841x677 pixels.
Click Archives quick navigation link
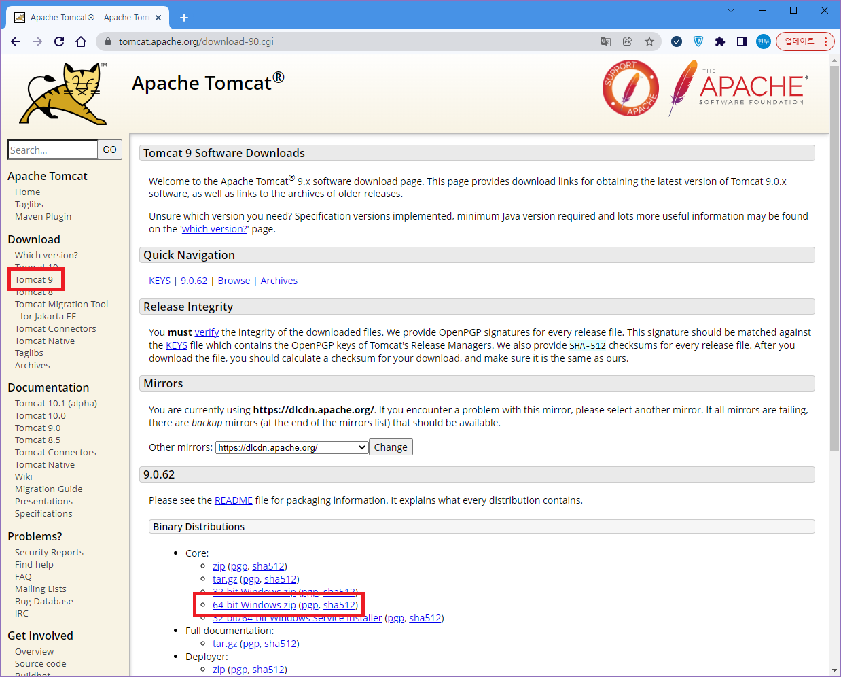click(x=279, y=281)
